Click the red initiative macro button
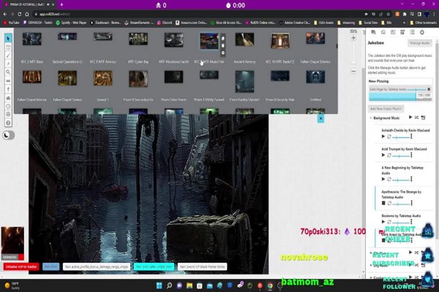This screenshot has height=292, width=439. [x=21, y=266]
